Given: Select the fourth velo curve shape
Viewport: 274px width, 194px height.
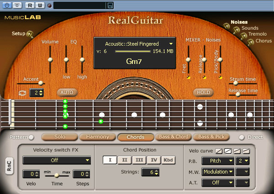Looking at the screenshot, I should click(246, 151).
